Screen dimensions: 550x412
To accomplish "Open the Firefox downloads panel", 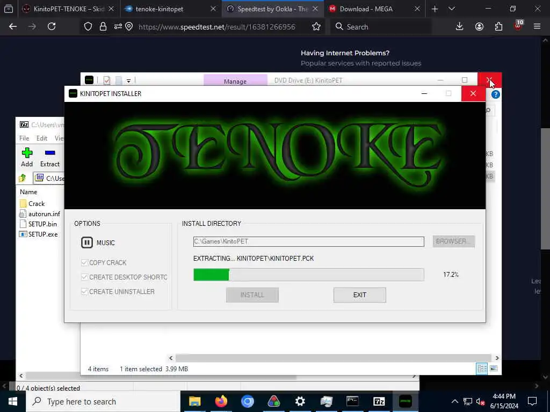I will [x=460, y=26].
